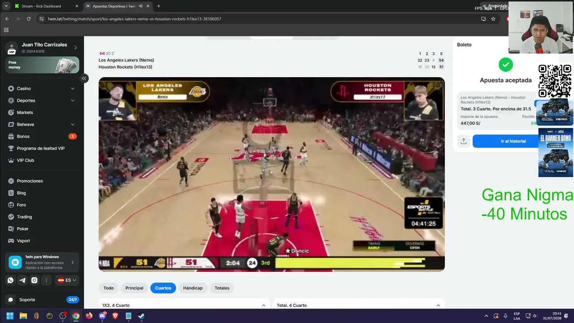The image size is (574, 323).
Task: Open Brave browser from the taskbar
Action: pos(115,316)
